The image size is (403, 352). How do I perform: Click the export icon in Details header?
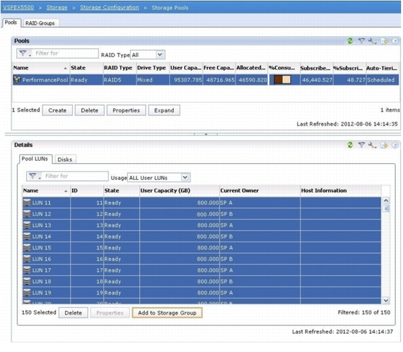[384, 145]
